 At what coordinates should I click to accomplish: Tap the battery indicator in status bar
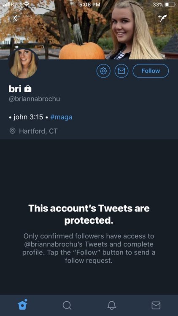170,5
